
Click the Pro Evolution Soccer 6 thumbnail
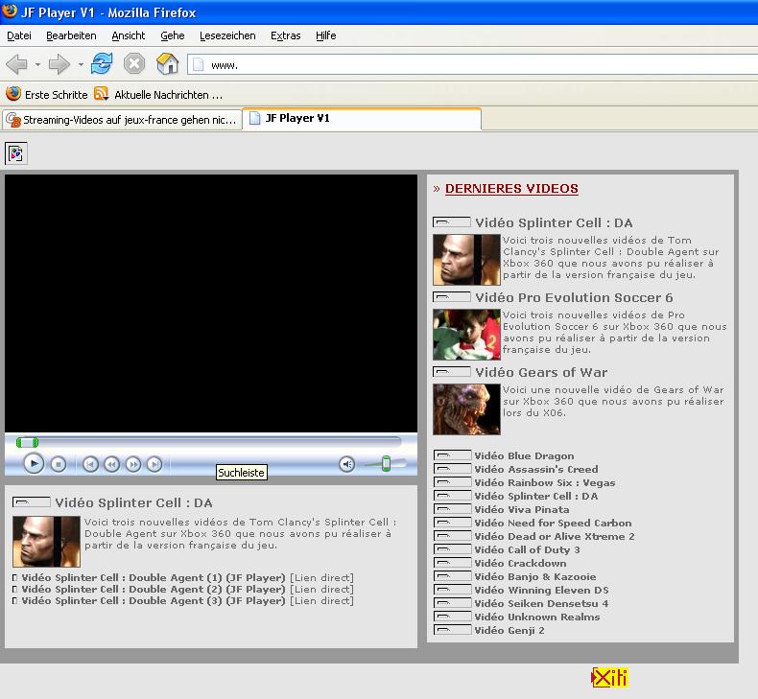(x=466, y=335)
